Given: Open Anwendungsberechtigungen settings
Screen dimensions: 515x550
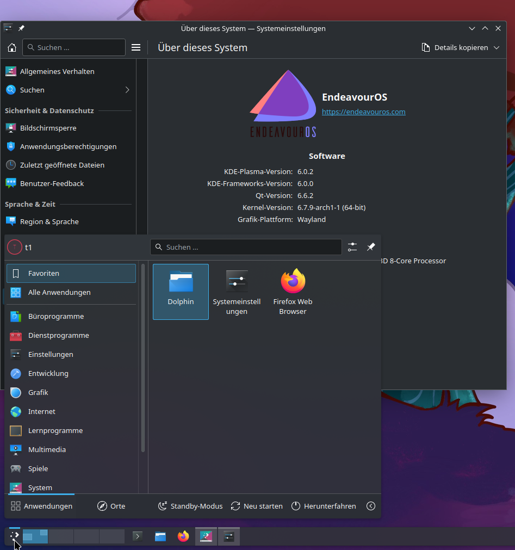Looking at the screenshot, I should click(69, 147).
